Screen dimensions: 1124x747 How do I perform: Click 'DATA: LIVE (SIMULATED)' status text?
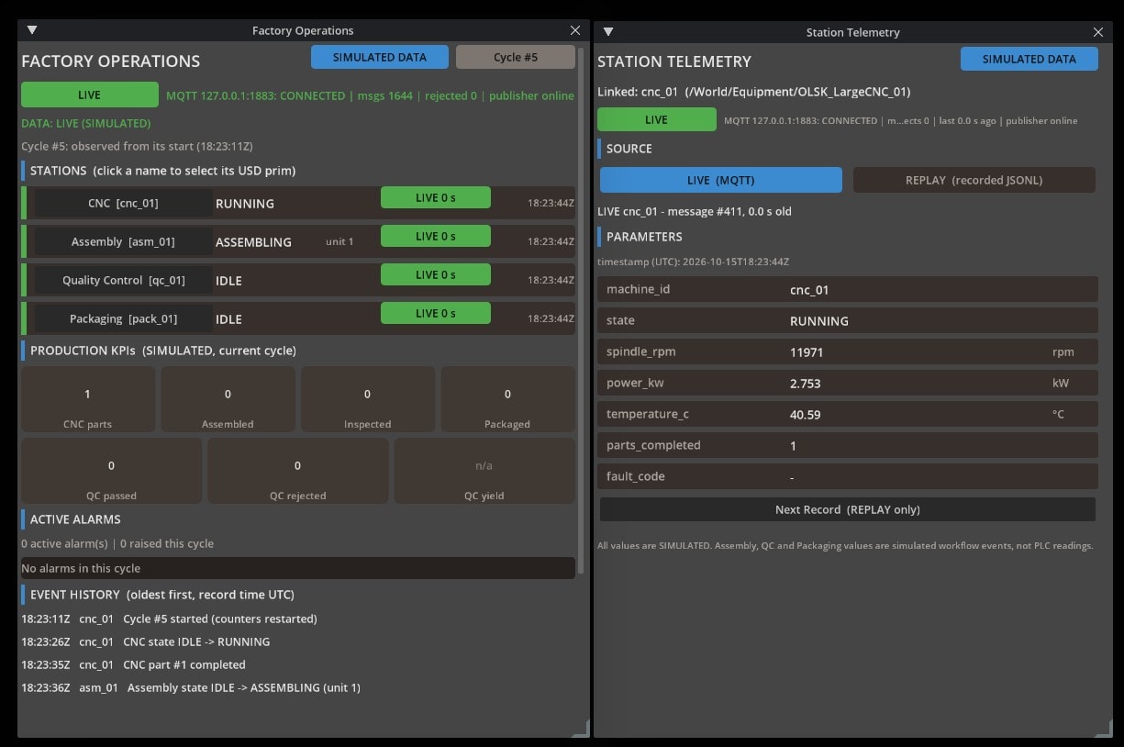86,123
